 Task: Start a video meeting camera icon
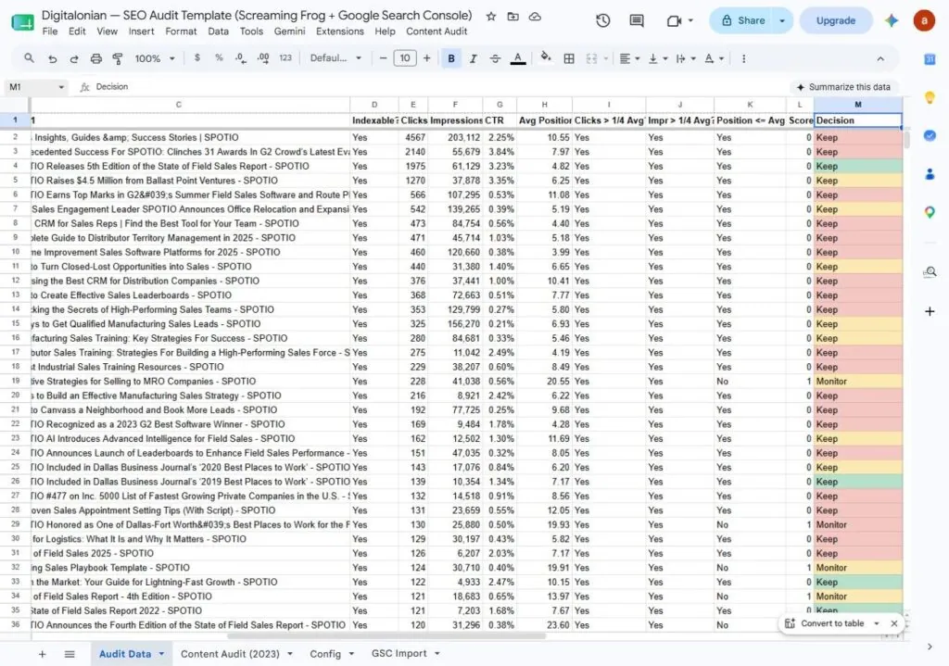[674, 20]
